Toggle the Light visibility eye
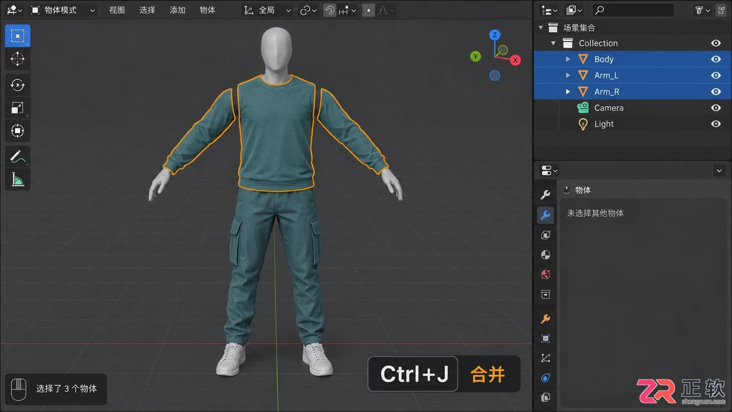The width and height of the screenshot is (732, 412). 716,124
